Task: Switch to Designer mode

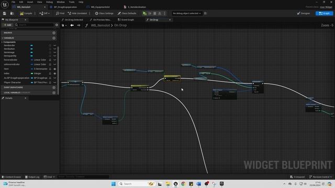Action: pyautogui.click(x=304, y=14)
